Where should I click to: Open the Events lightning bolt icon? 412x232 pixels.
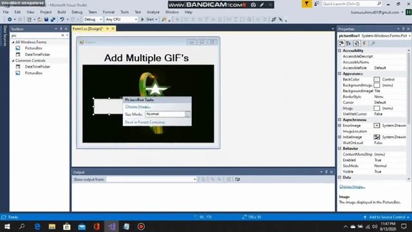tap(364, 43)
